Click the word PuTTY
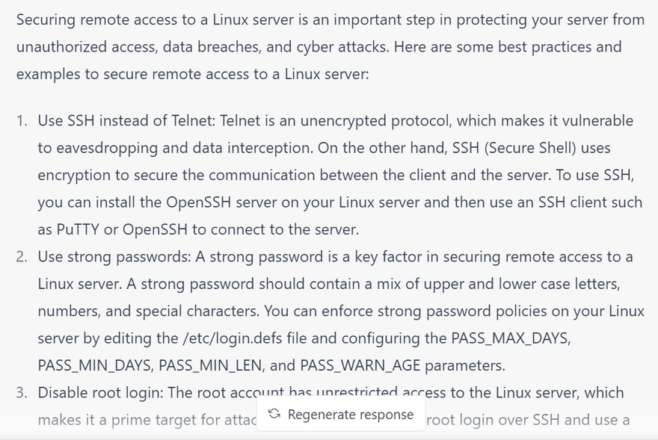 [82, 229]
